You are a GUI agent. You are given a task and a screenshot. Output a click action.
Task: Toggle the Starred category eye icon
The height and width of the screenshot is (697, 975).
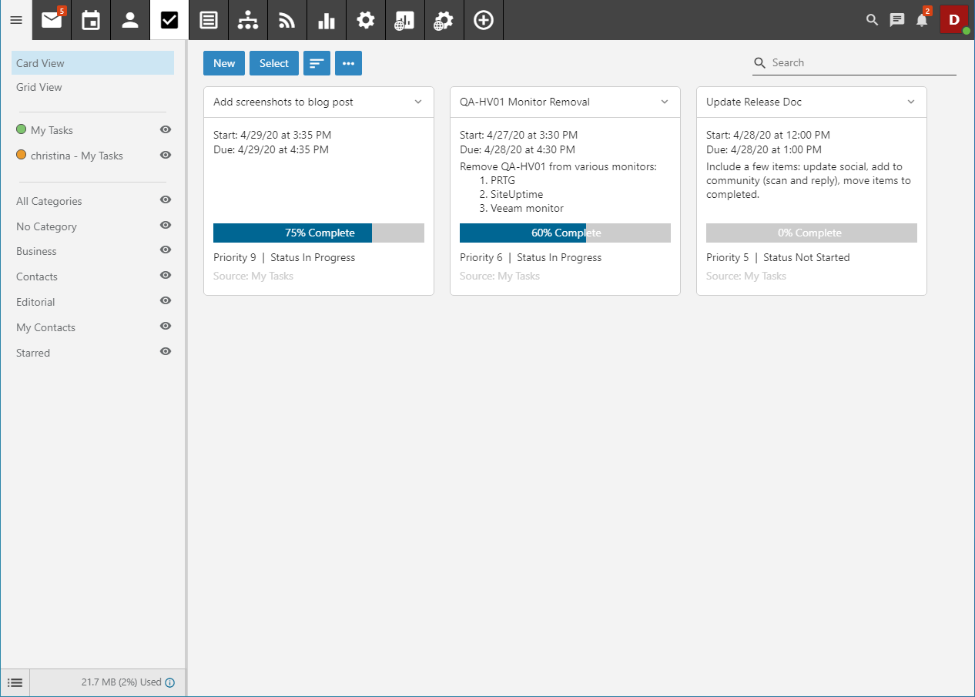point(165,351)
